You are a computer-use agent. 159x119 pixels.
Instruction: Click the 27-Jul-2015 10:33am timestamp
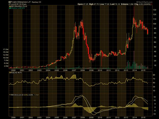point(18,4)
